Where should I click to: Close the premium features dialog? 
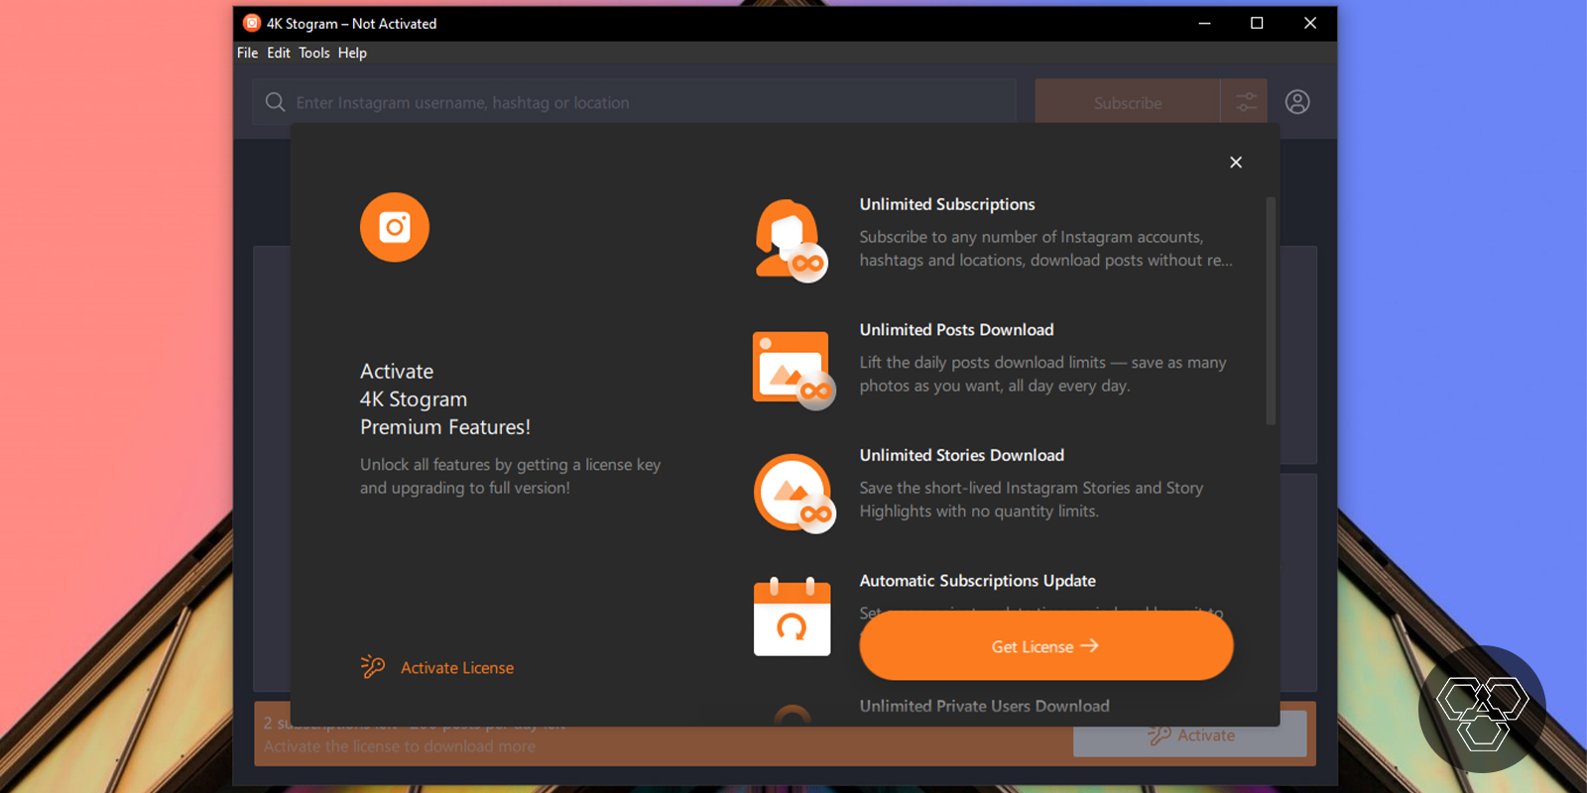(1236, 163)
